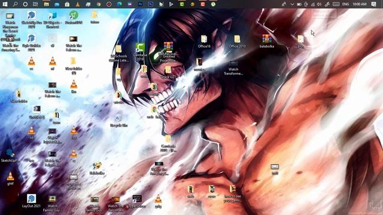Open network settings from system tray
The height and width of the screenshot is (215, 383).
(x=313, y=4)
